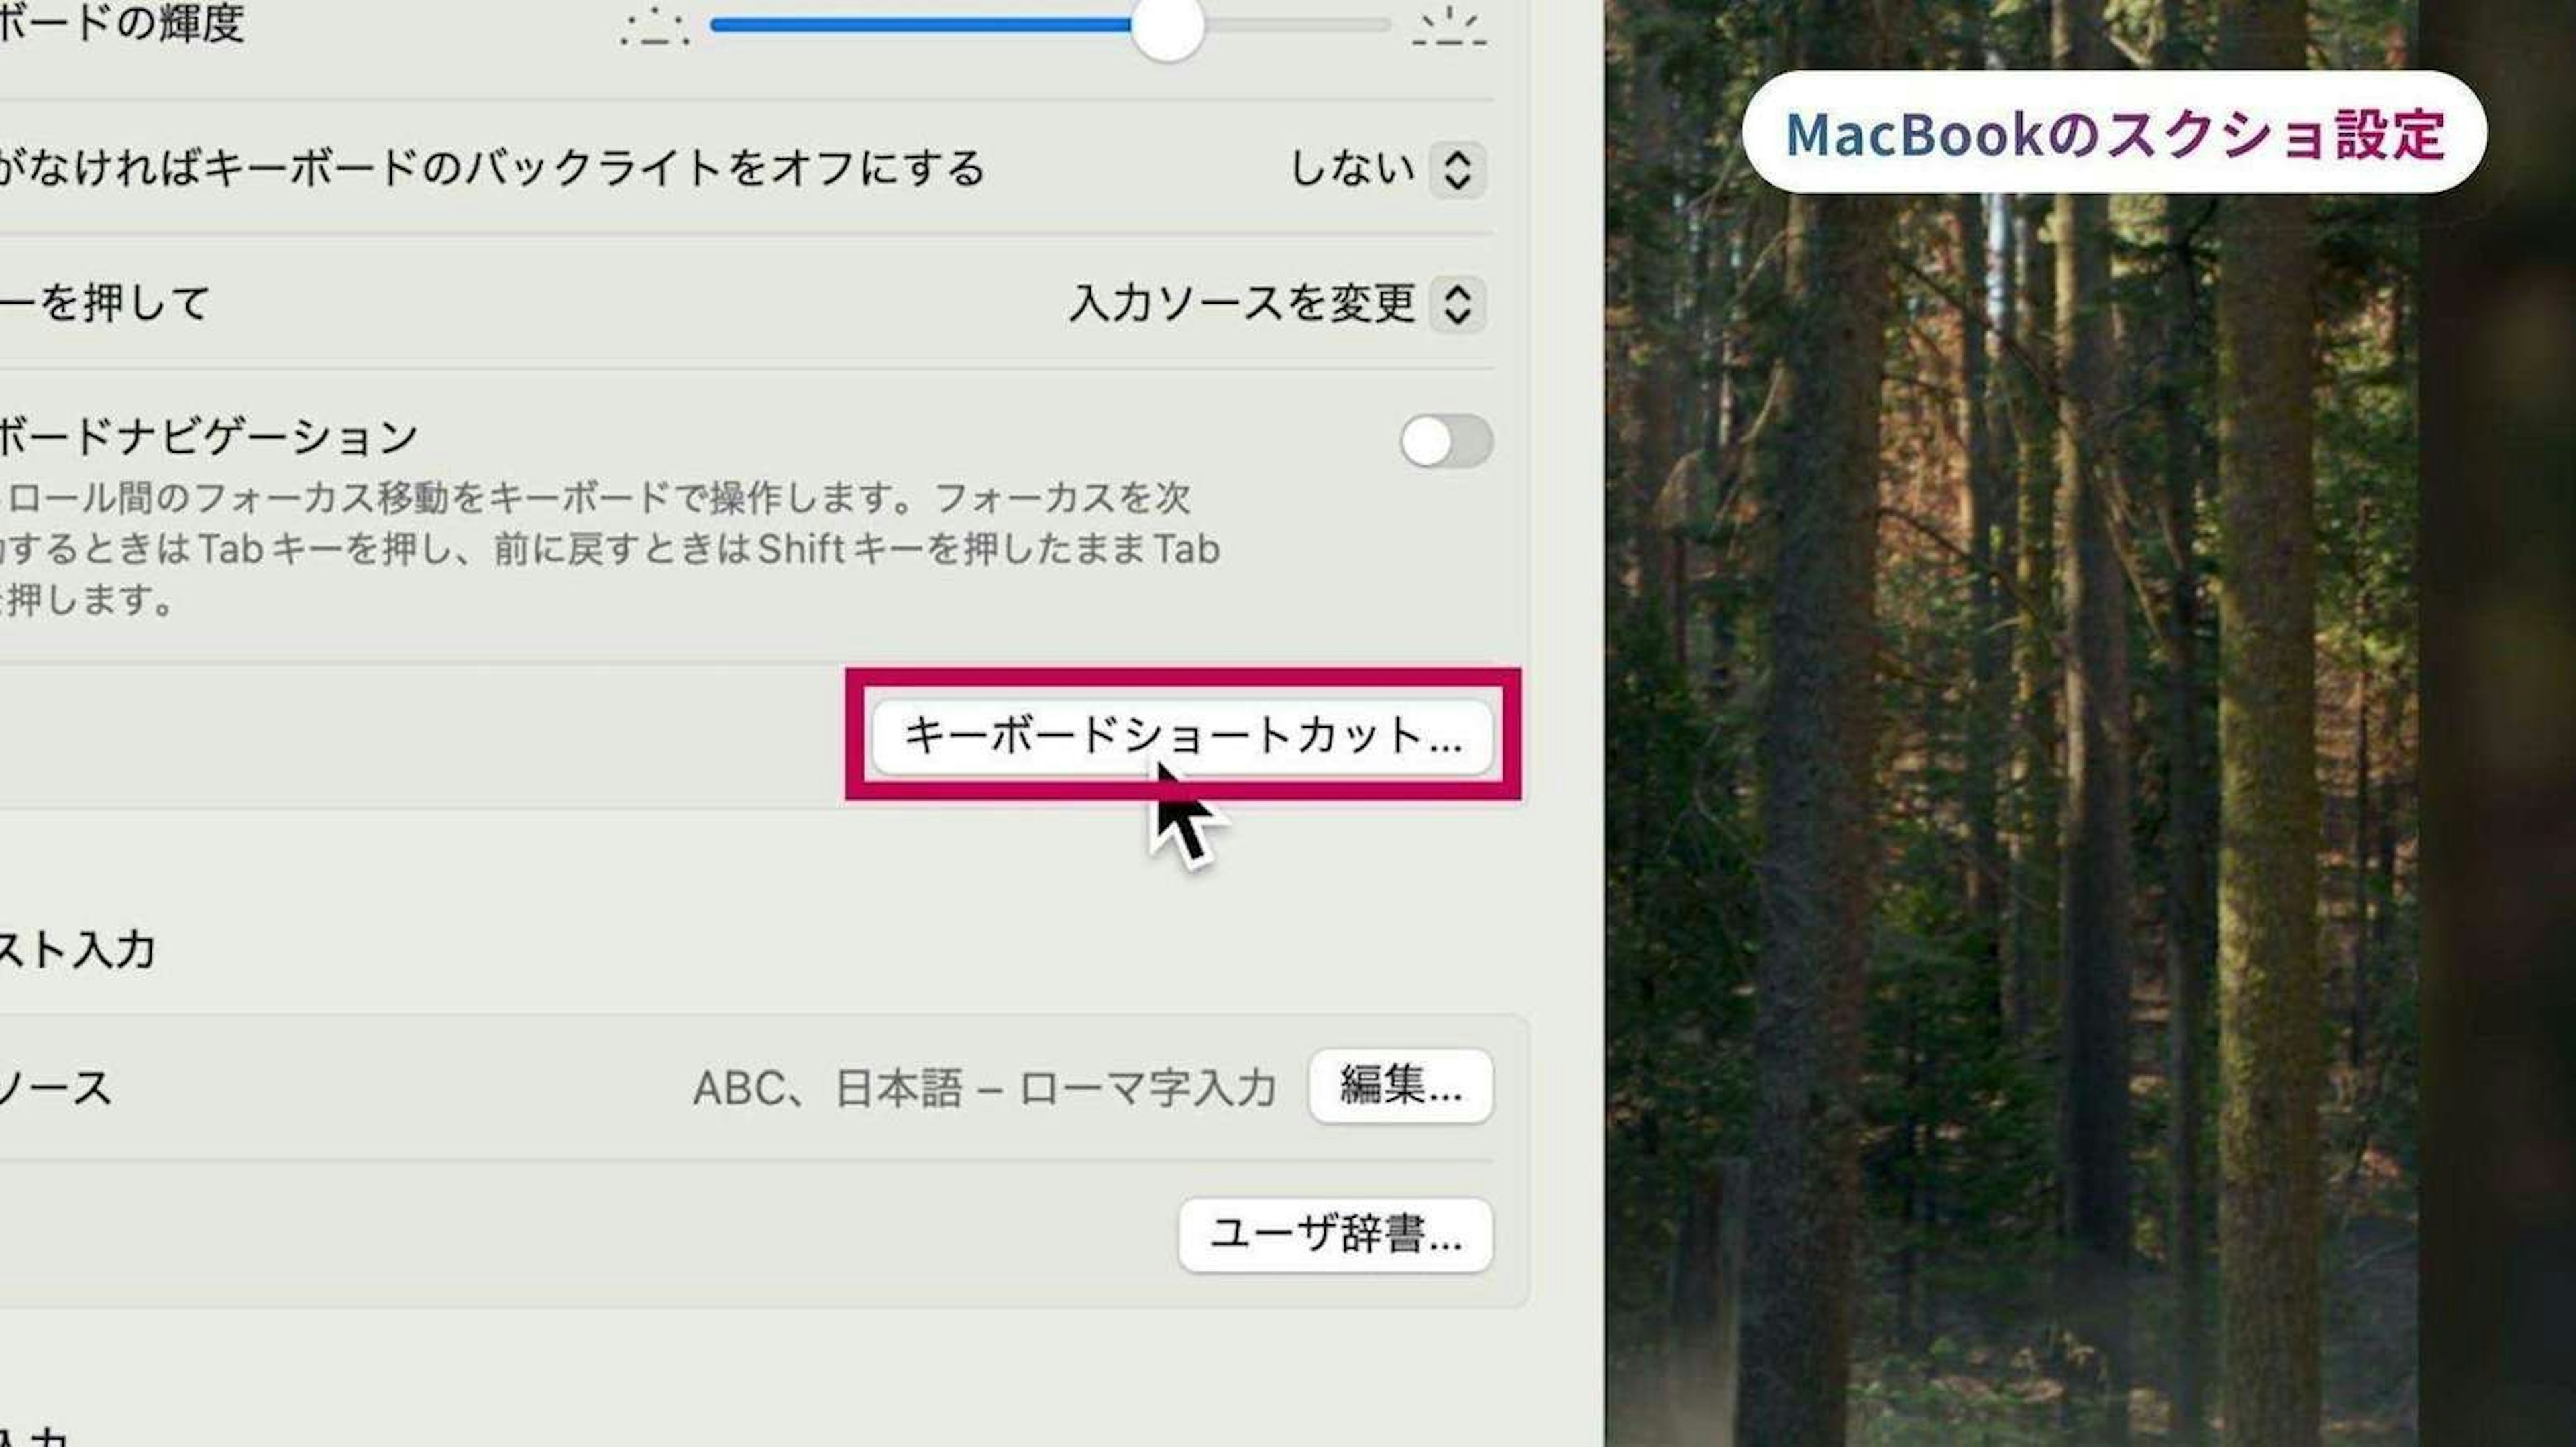Click the chevron icon next to 入力ソースを変更
2576x1447 pixels.
pos(1457,304)
